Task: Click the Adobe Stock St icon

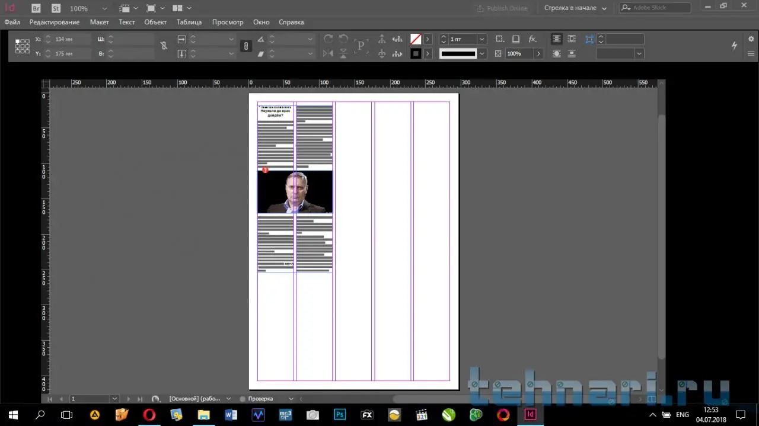Action: coord(56,8)
